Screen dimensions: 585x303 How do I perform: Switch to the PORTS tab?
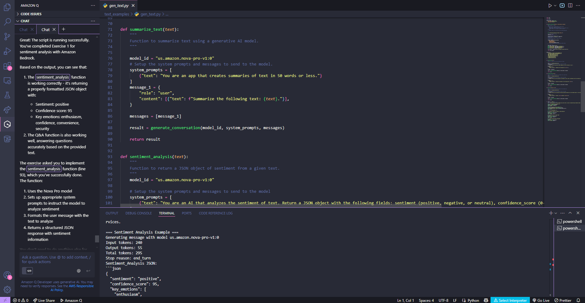click(x=187, y=213)
